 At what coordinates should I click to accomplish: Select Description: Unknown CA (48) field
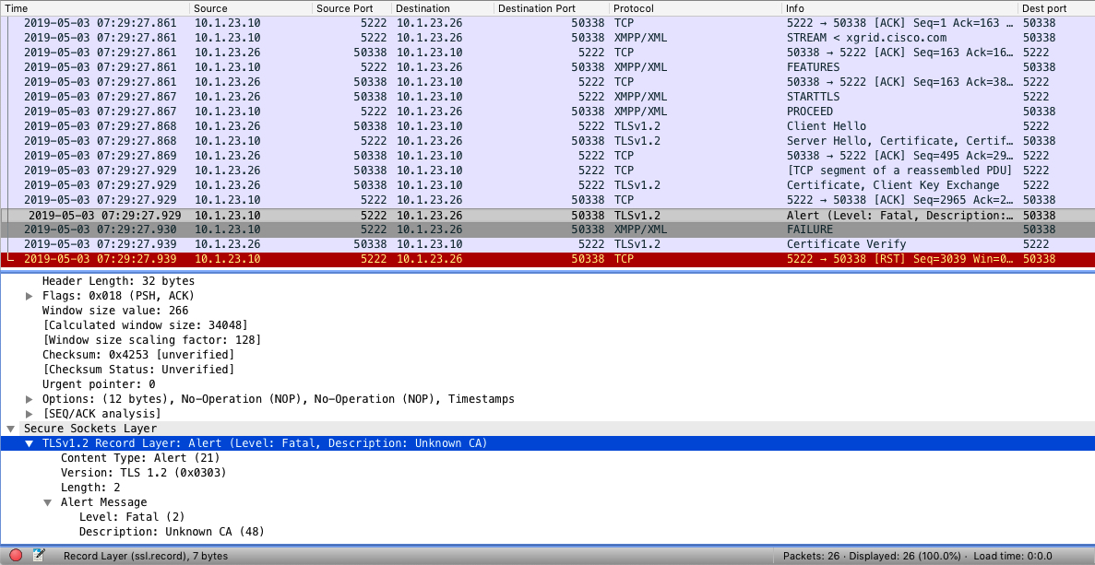[x=171, y=532]
